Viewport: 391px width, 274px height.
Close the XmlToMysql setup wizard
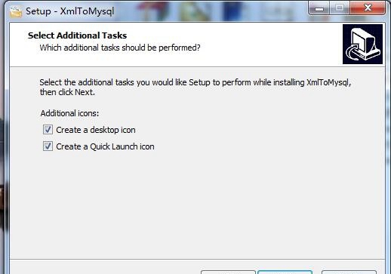[x=368, y=8]
